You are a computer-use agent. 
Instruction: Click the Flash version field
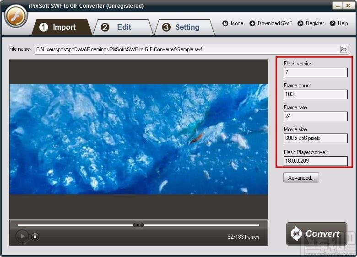point(315,72)
